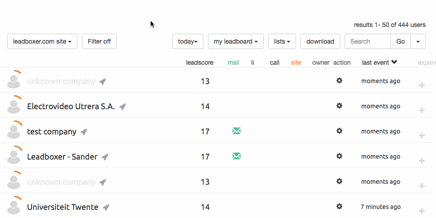The width and height of the screenshot is (436, 218).
Task: Open the lists dropdown menu
Action: pyautogui.click(x=282, y=41)
